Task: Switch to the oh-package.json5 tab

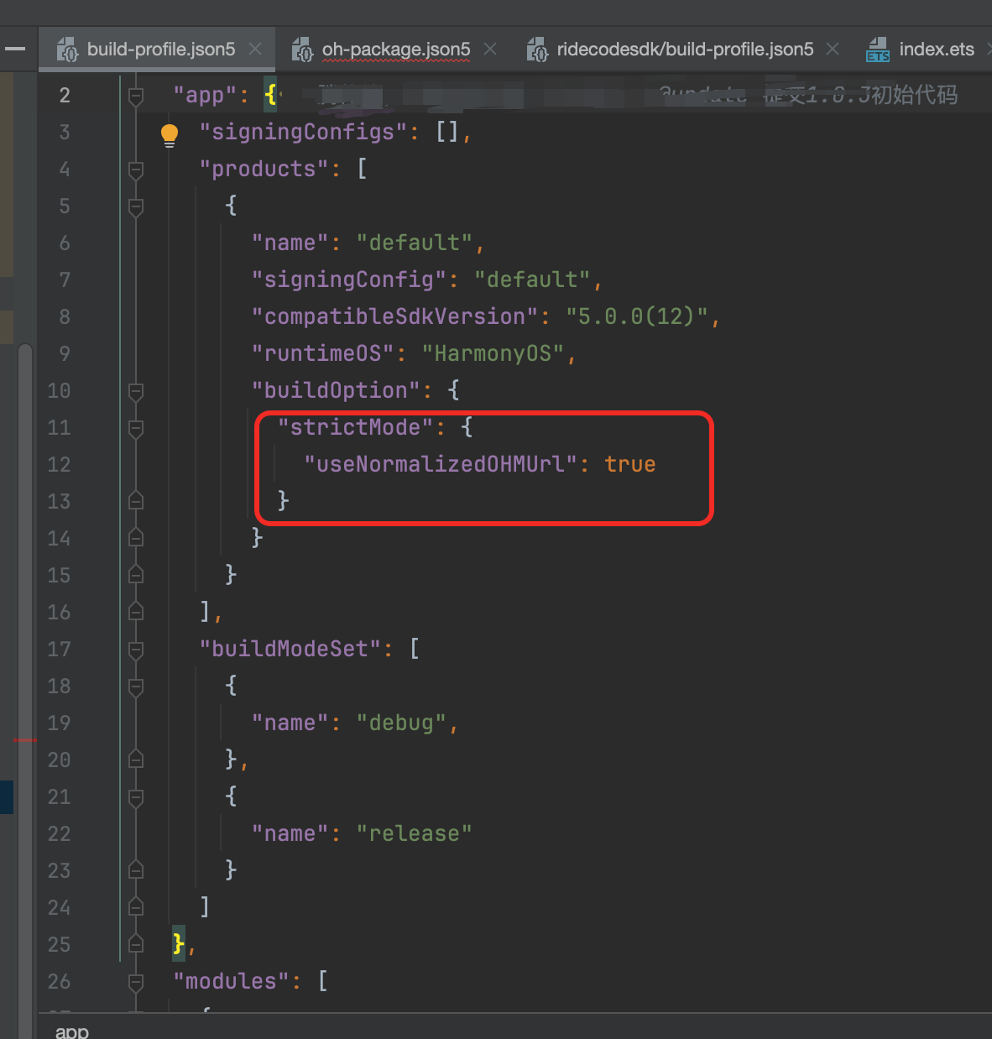Action: coord(396,50)
